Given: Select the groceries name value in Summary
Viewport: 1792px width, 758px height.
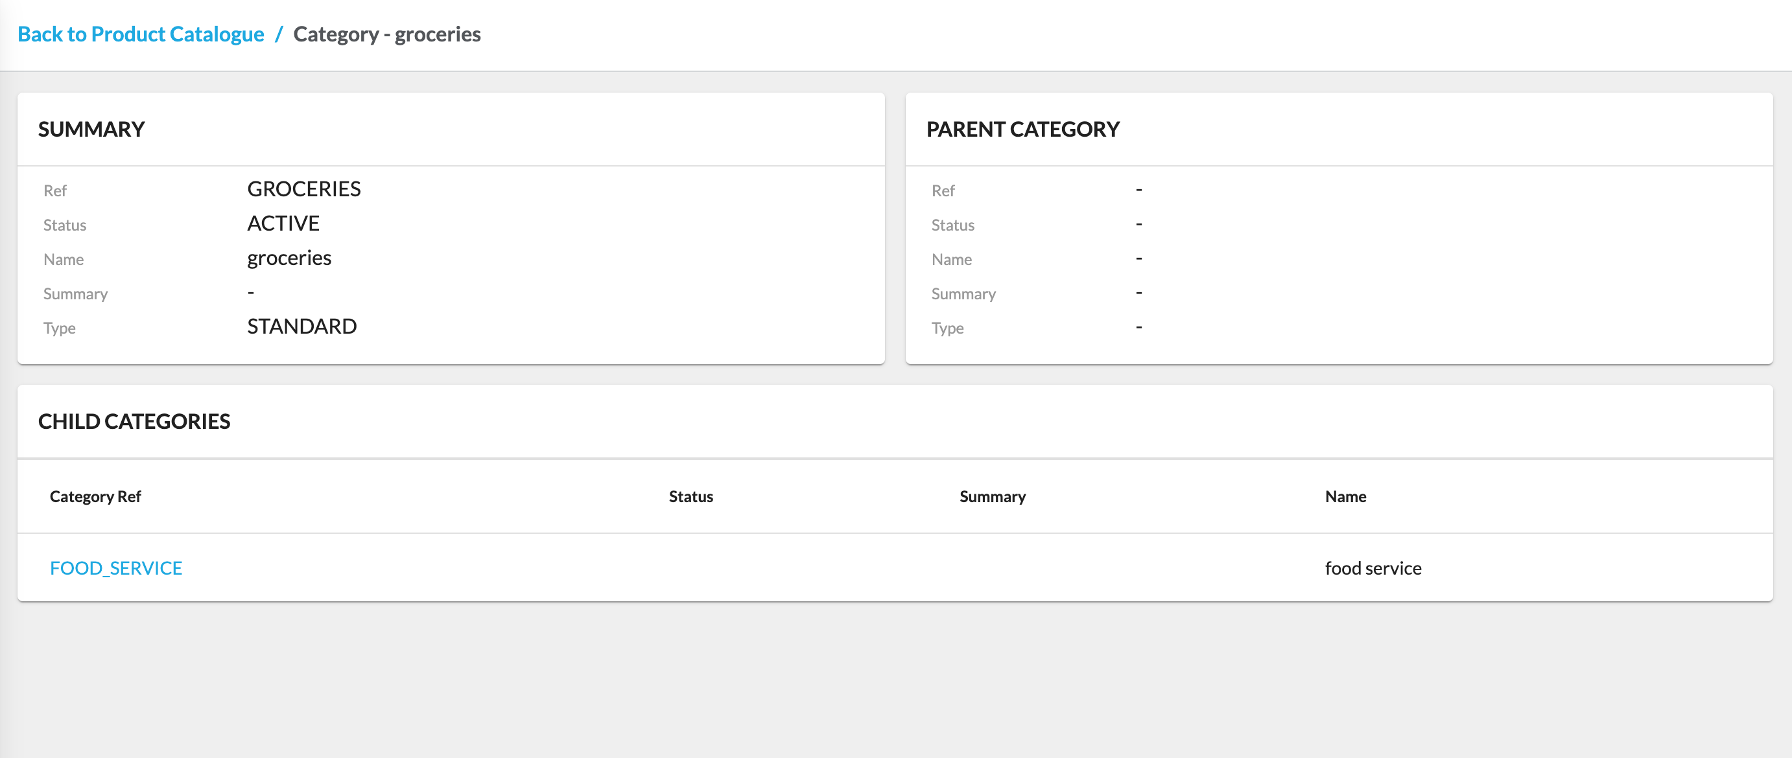Looking at the screenshot, I should pos(289,258).
